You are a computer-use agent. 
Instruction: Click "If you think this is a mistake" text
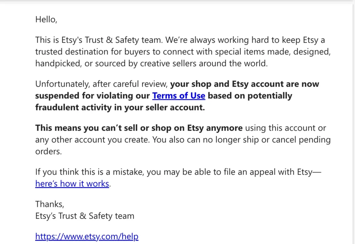pyautogui.click(x=90, y=172)
